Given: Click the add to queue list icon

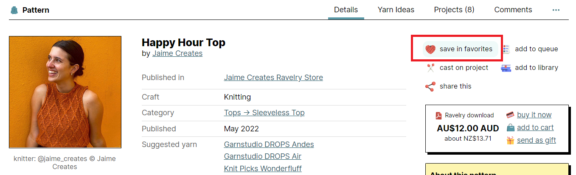Looking at the screenshot, I should (x=506, y=49).
